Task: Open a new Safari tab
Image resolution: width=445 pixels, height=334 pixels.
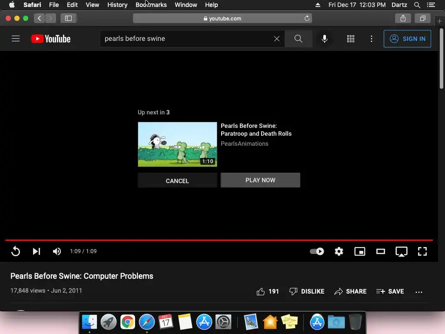Action: (x=439, y=21)
